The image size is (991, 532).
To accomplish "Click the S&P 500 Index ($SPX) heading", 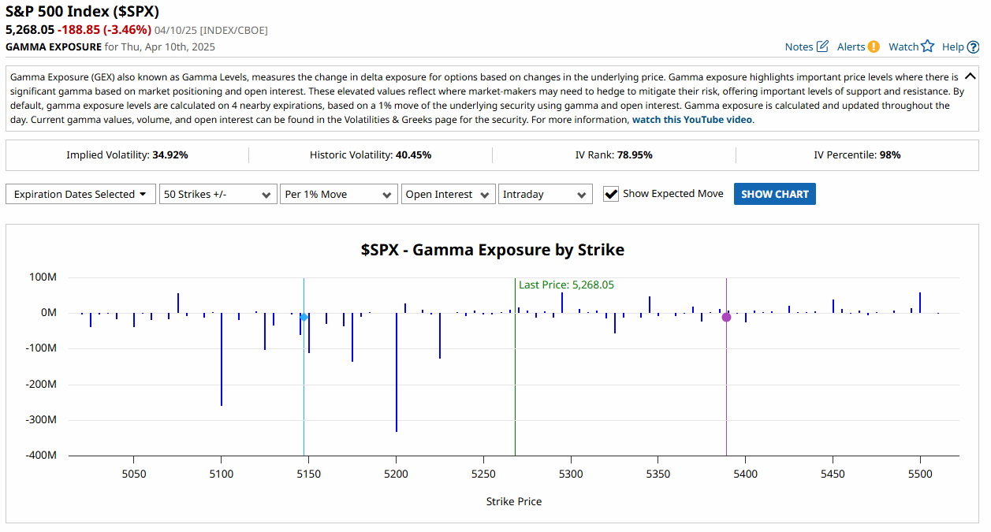I will coord(83,12).
